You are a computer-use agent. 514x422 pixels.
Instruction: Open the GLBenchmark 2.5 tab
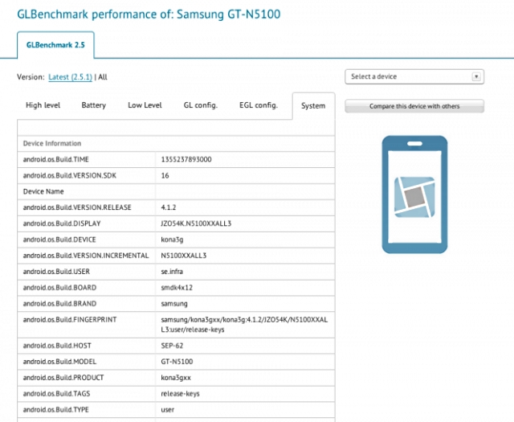(x=55, y=45)
